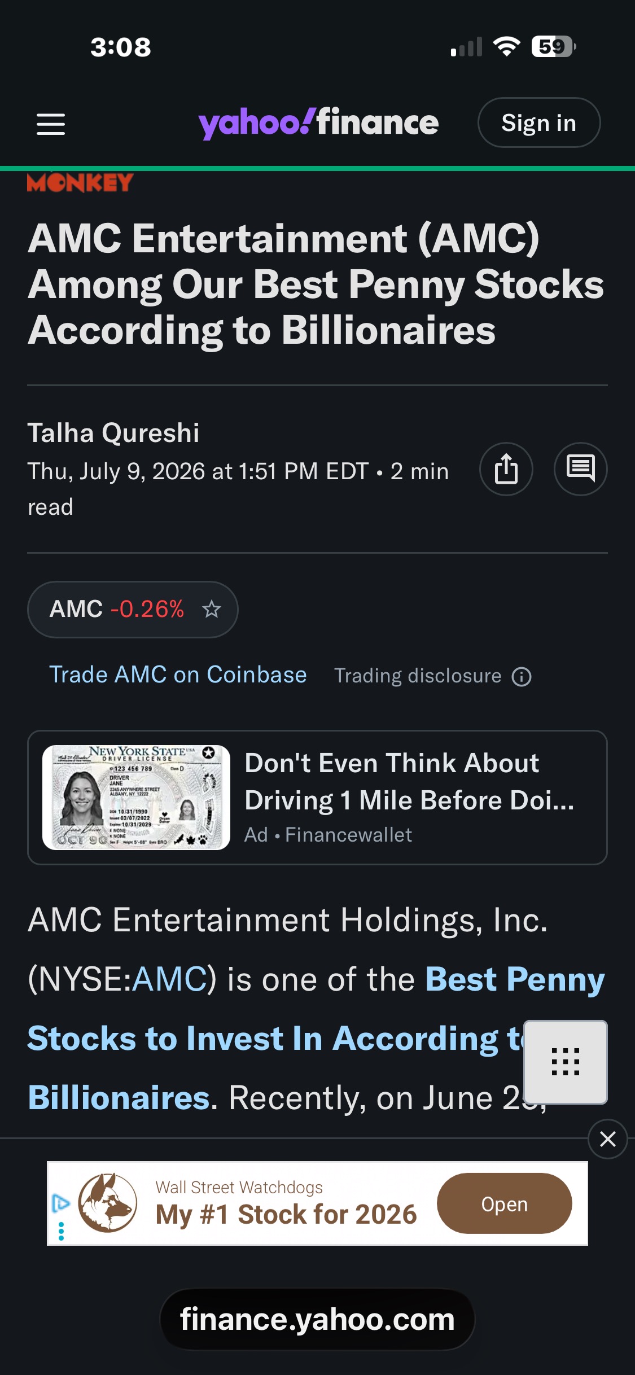Screen dimensions: 635x1375
Task: Open the comments icon
Action: [581, 469]
